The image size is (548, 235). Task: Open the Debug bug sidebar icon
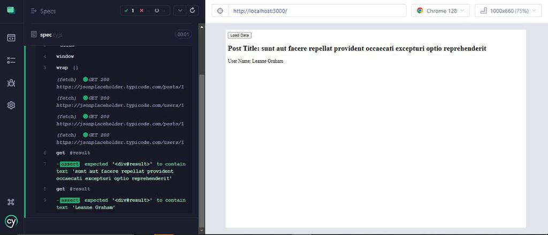coord(11,83)
